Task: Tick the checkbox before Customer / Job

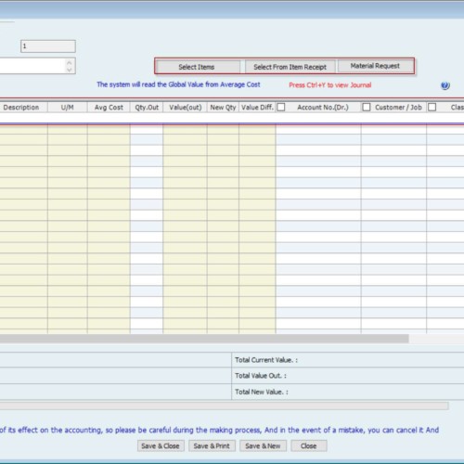Action: tap(367, 107)
